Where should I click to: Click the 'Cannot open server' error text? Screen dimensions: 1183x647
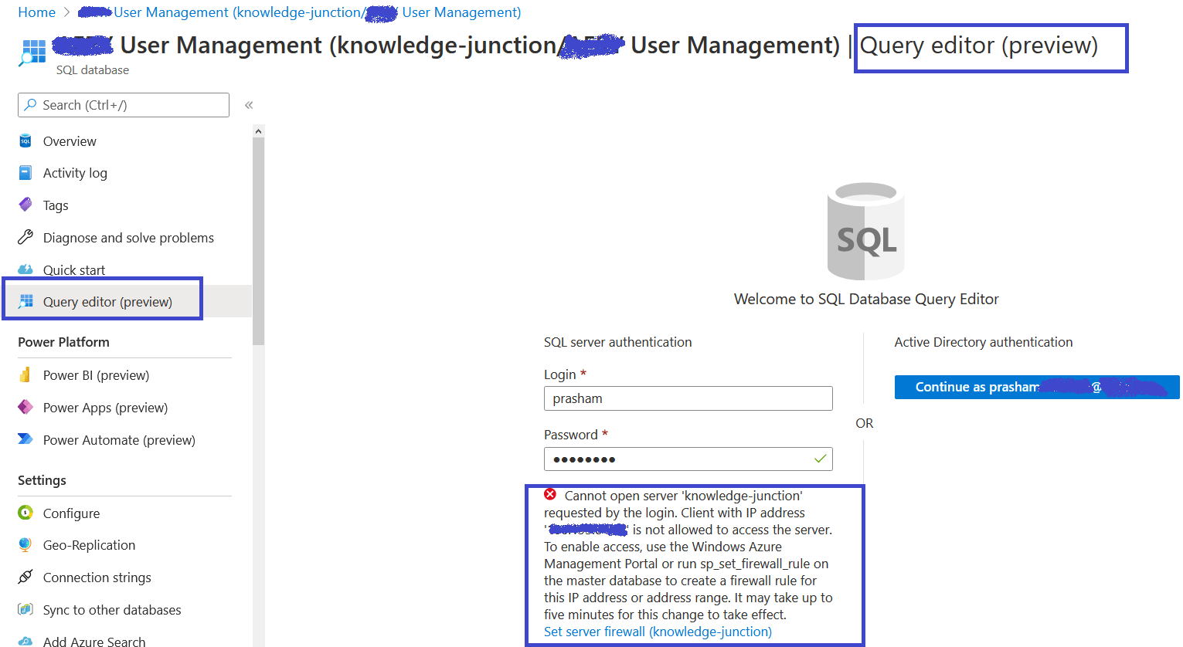[x=688, y=555]
